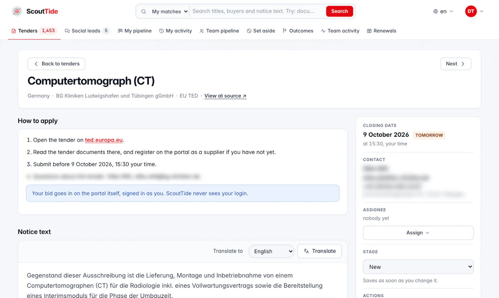Viewport: 499px width, 298px height.
Task: Open the DT user avatar
Action: click(x=471, y=12)
